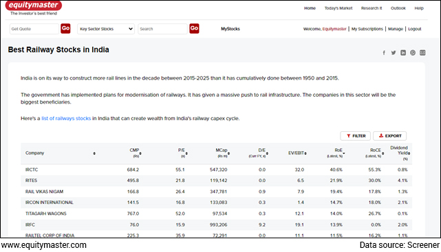Sort table by MCap column arrow
The height and width of the screenshot is (252, 441).
[x=228, y=153]
